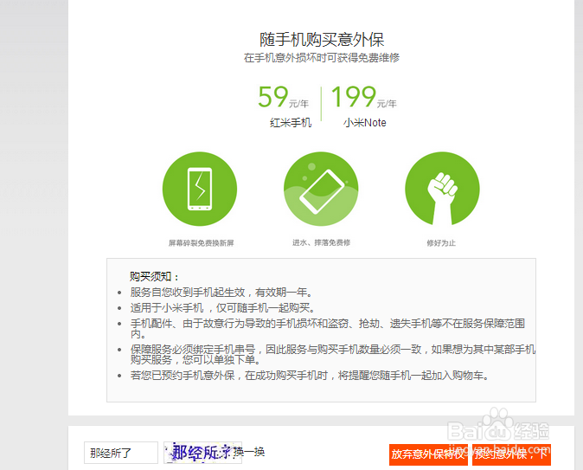Click the 红米手机 label

(x=291, y=122)
